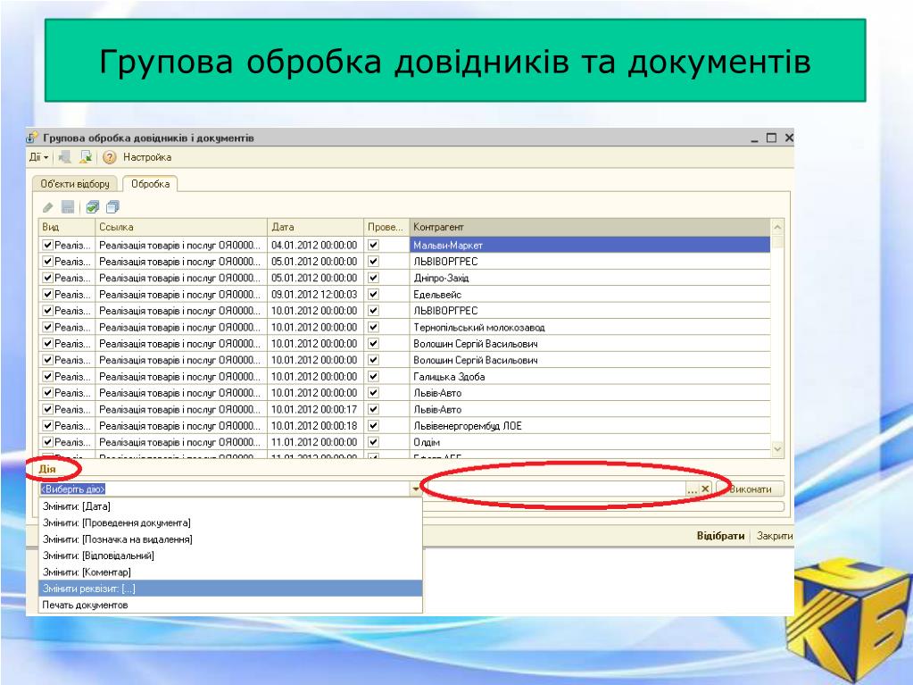Click the <Виберіть дію> action combo box

click(x=224, y=489)
